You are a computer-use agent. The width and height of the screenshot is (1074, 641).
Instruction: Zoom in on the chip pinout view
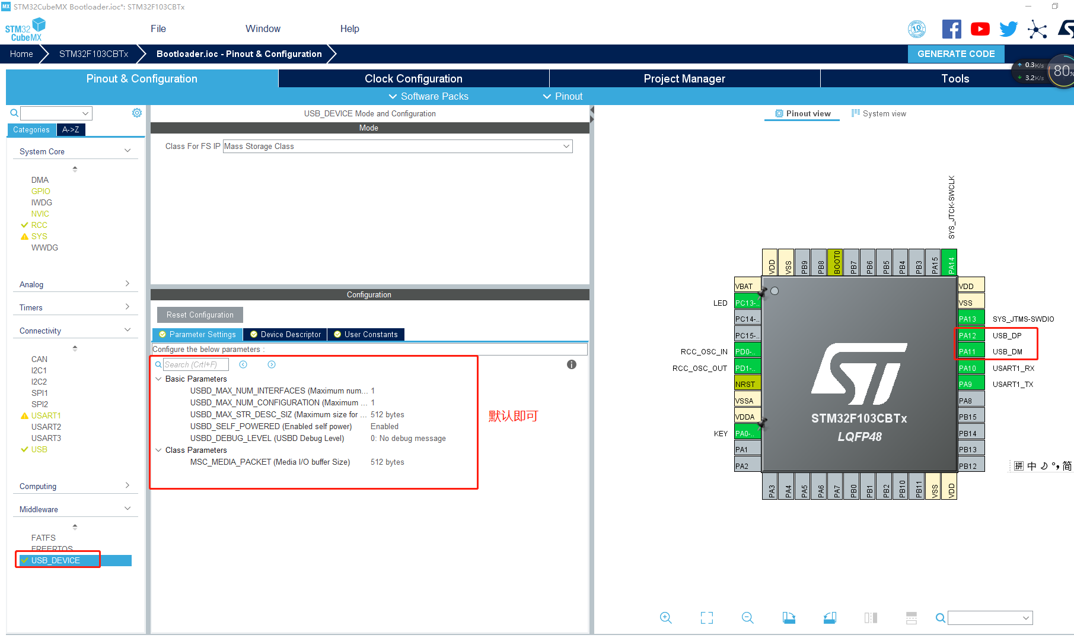(x=666, y=618)
